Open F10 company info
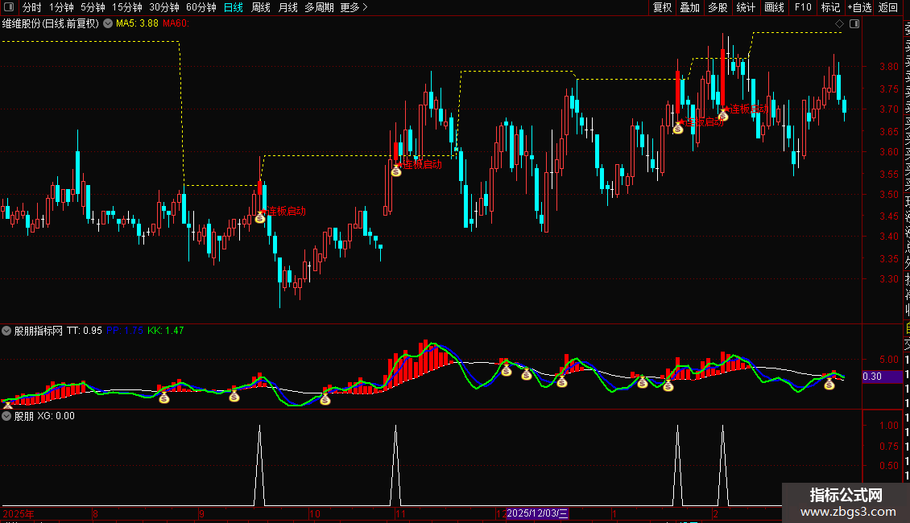Viewport: 910px width, 523px height. click(x=803, y=7)
